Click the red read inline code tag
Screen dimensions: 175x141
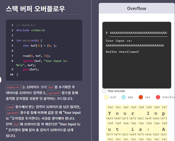[x=10, y=107]
